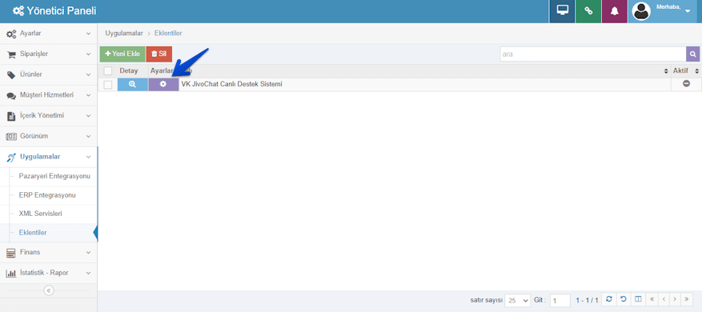Click the red Sil button
This screenshot has width=702, height=312.
point(159,54)
